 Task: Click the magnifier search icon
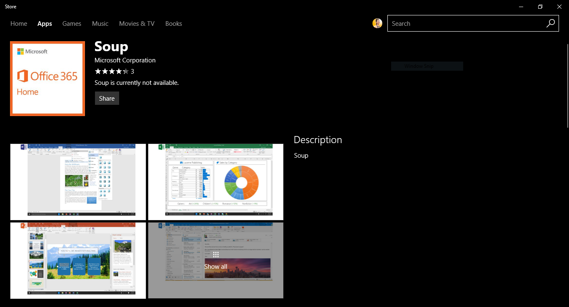550,23
